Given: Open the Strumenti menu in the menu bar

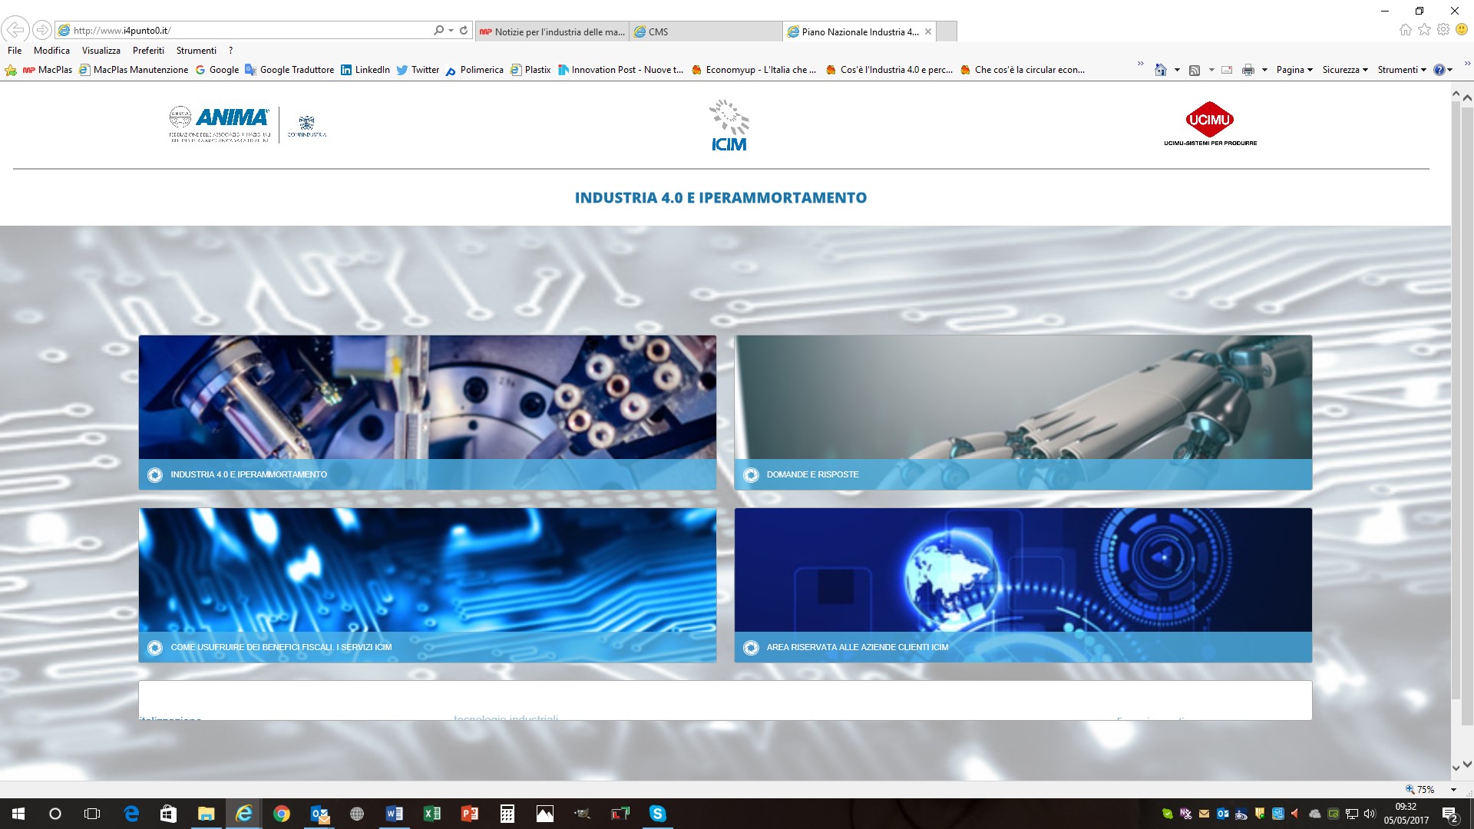Looking at the screenshot, I should tap(197, 51).
